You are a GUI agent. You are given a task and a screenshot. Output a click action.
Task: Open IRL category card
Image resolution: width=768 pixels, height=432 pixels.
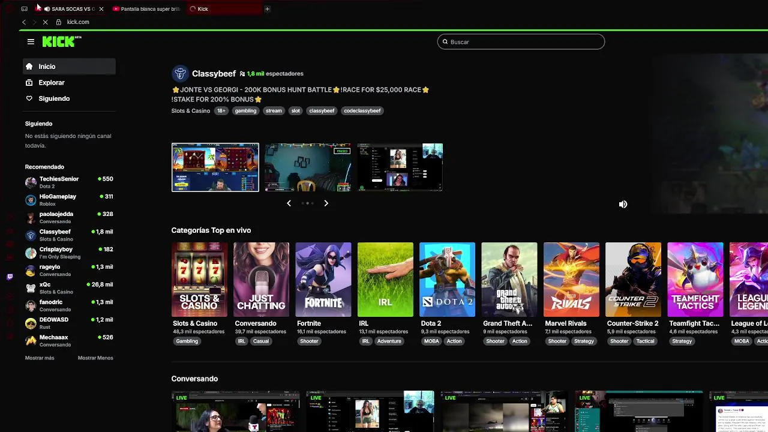(x=385, y=280)
